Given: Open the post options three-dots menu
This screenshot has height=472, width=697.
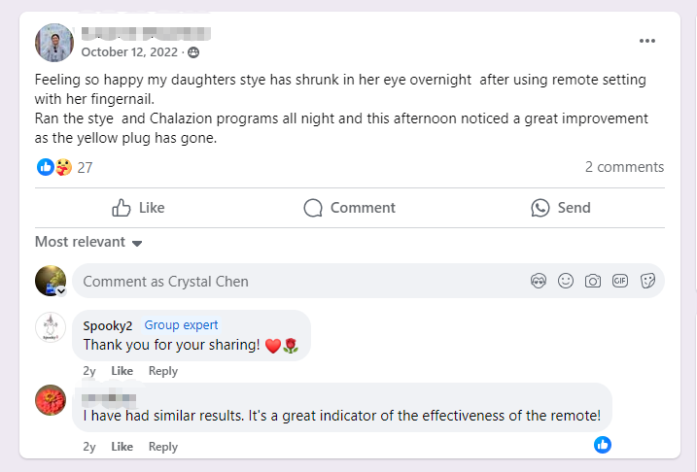Looking at the screenshot, I should [646, 41].
